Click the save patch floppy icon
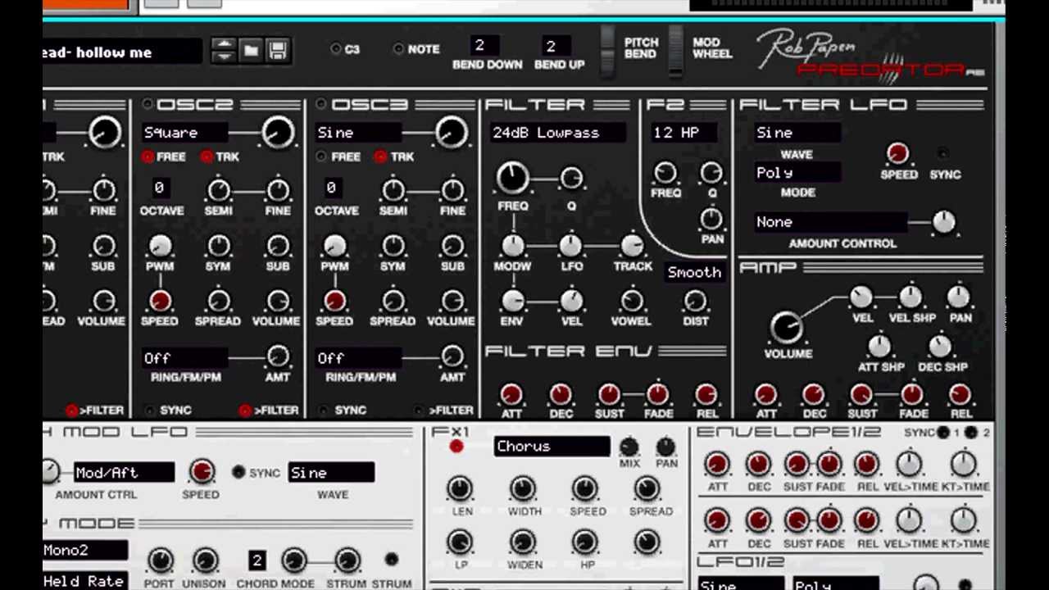 pyautogui.click(x=277, y=51)
